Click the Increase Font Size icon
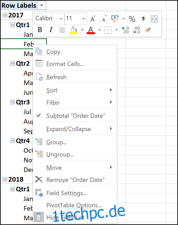This screenshot has height=225, width=178. point(93,19)
